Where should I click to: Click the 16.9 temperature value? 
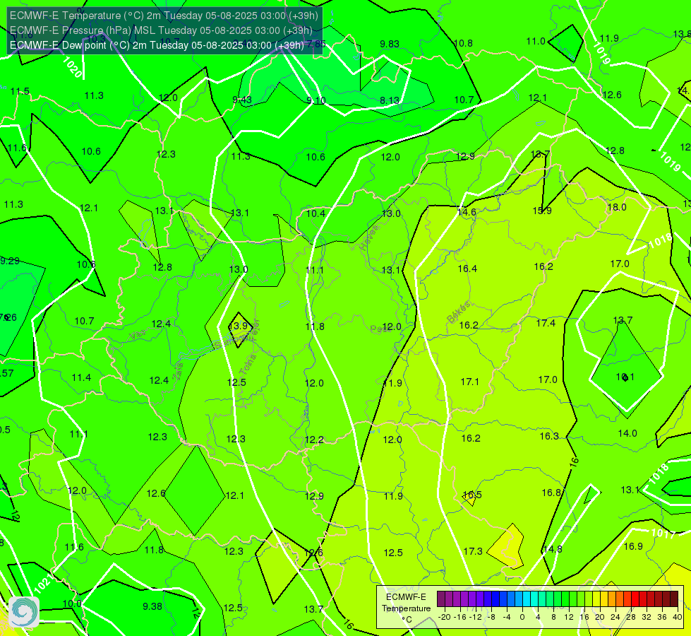point(633,546)
